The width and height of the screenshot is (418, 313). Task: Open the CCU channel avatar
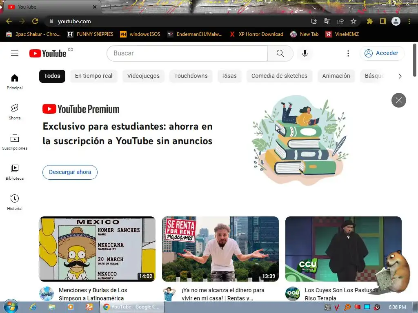(x=292, y=293)
